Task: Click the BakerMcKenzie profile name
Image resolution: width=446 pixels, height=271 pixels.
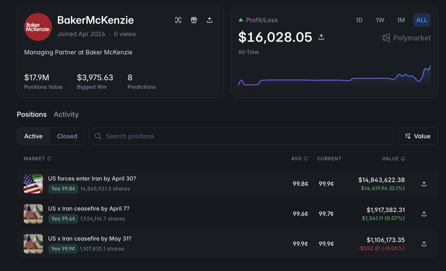Action: pos(96,20)
